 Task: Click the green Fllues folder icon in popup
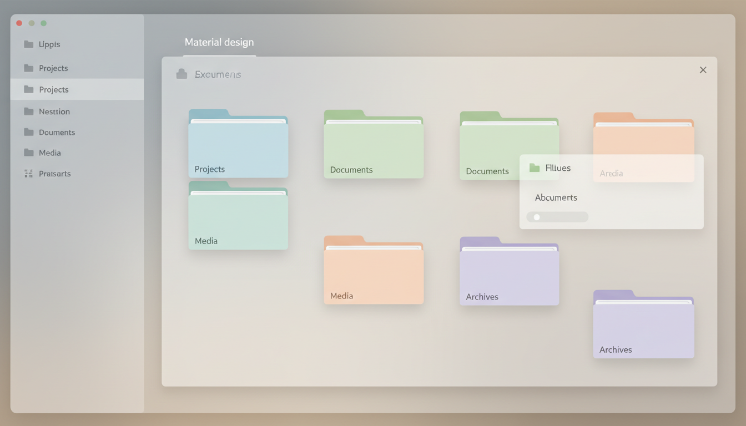tap(533, 168)
